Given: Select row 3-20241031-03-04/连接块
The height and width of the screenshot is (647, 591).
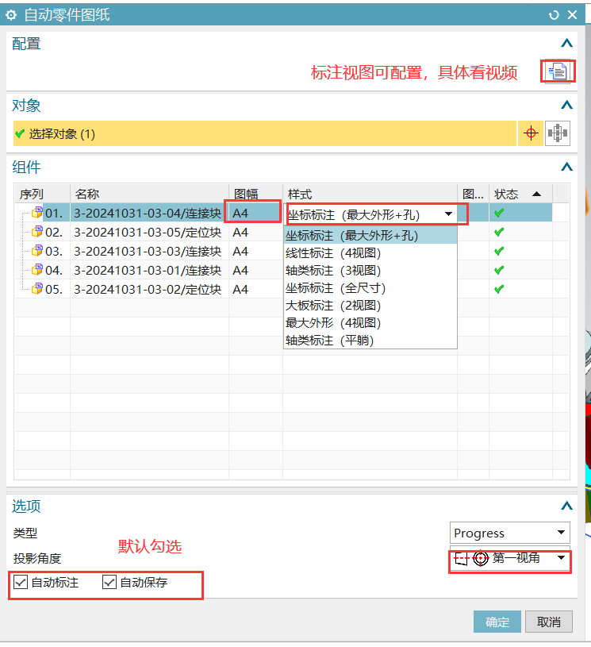Looking at the screenshot, I should [x=148, y=214].
